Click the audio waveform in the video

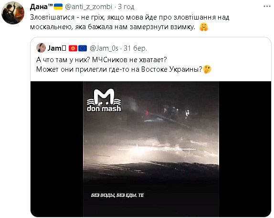157,149
